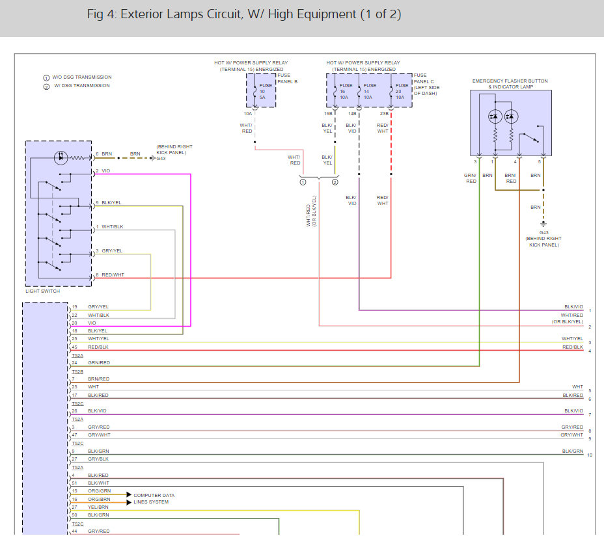Click the figure title heading text
Viewport: 604px width, 551px height.
(244, 14)
